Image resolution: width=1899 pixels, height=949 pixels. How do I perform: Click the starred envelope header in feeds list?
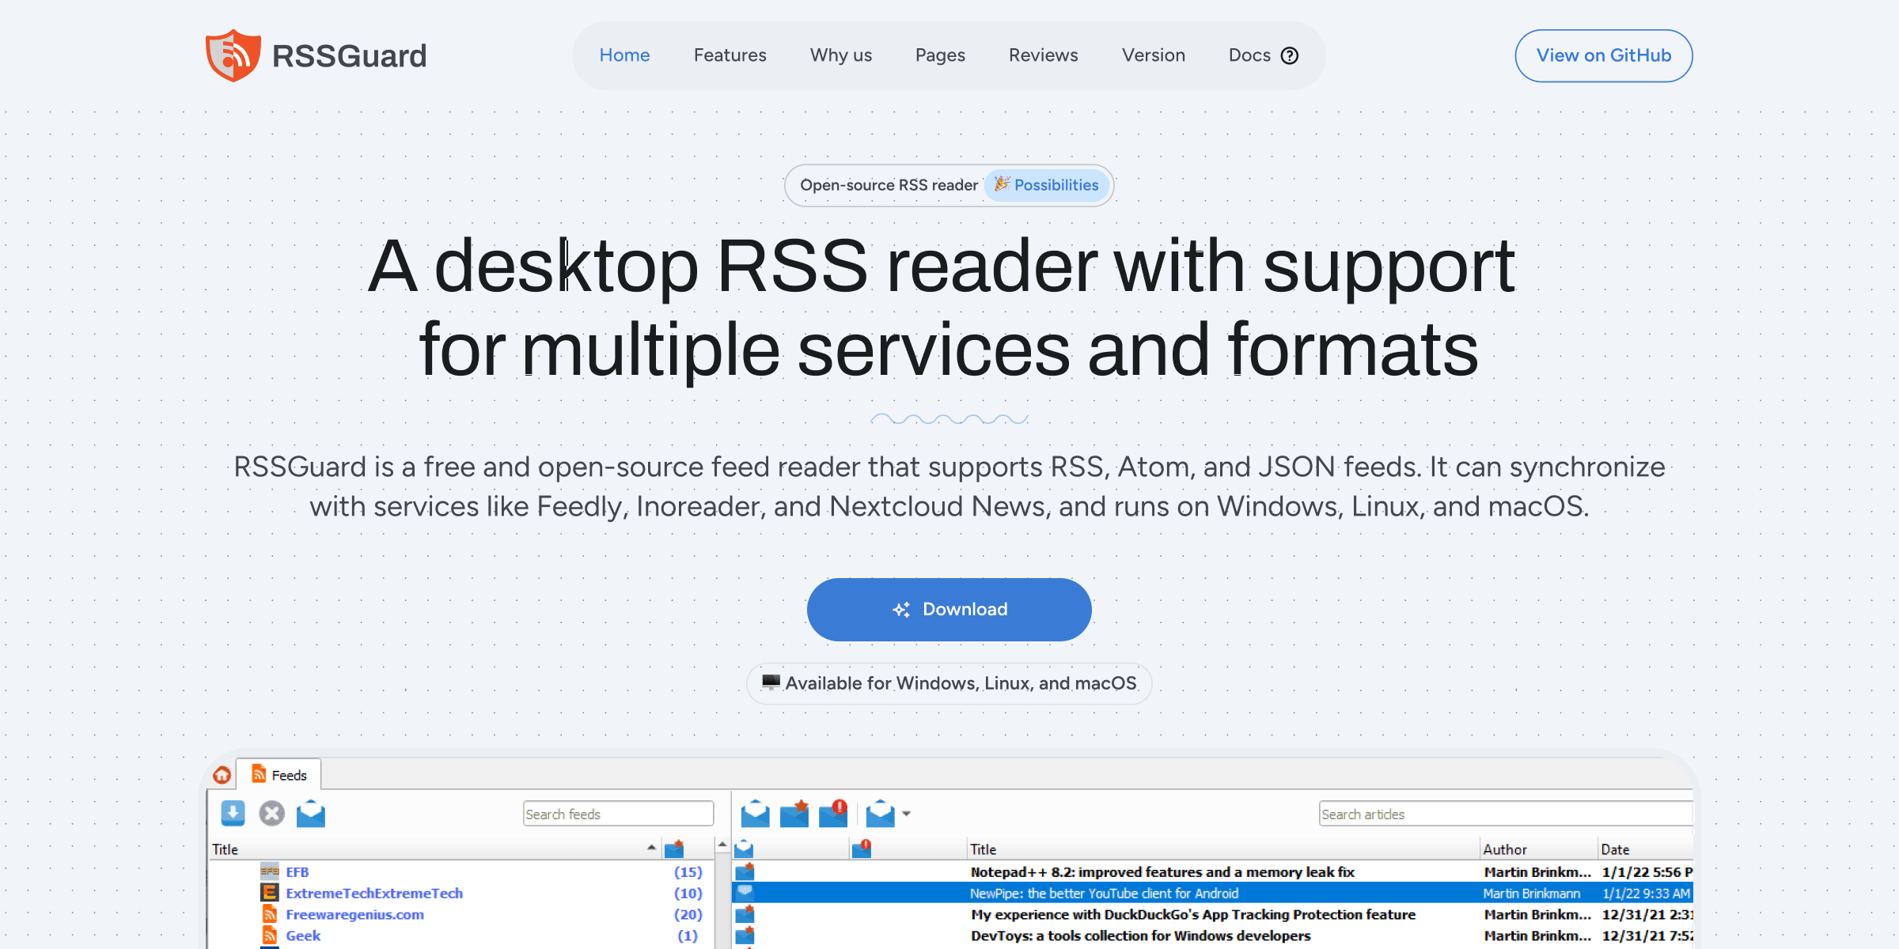pyautogui.click(x=674, y=849)
